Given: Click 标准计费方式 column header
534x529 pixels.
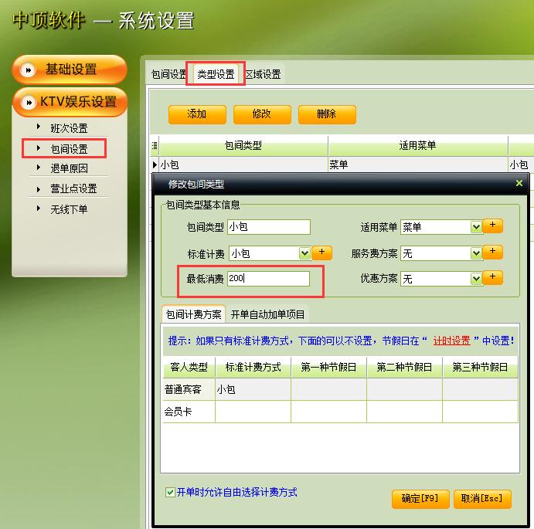Looking at the screenshot, I should pos(253,367).
